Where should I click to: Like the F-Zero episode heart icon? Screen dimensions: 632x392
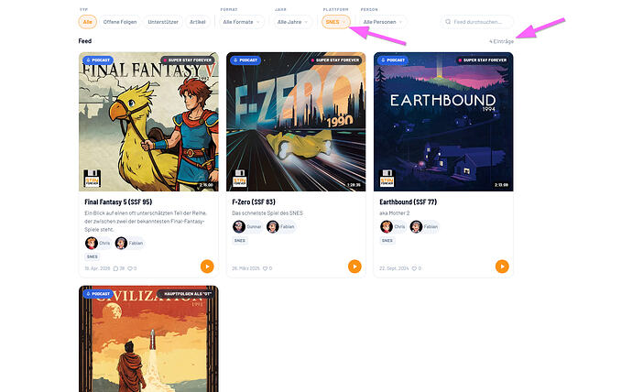point(265,268)
